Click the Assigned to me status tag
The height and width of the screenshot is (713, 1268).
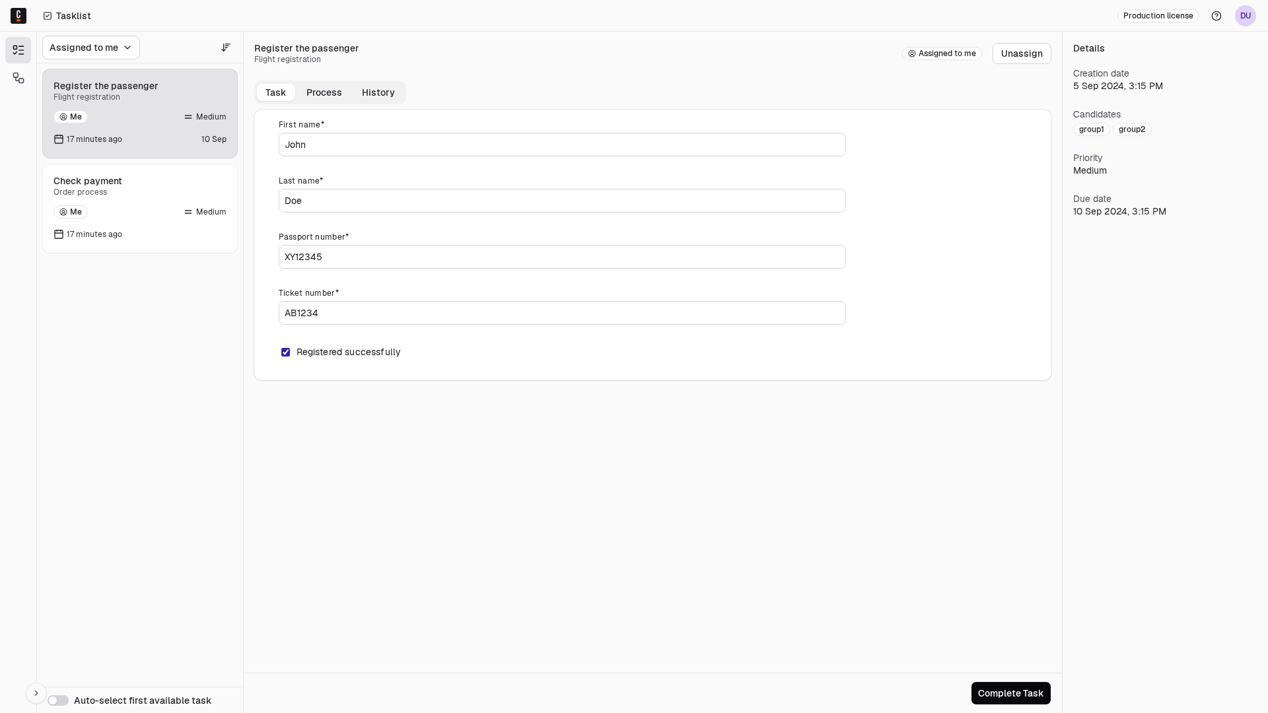tap(942, 53)
